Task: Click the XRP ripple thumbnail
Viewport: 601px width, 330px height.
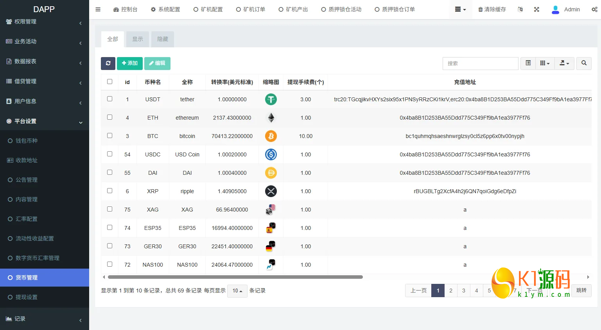Action: [x=271, y=191]
